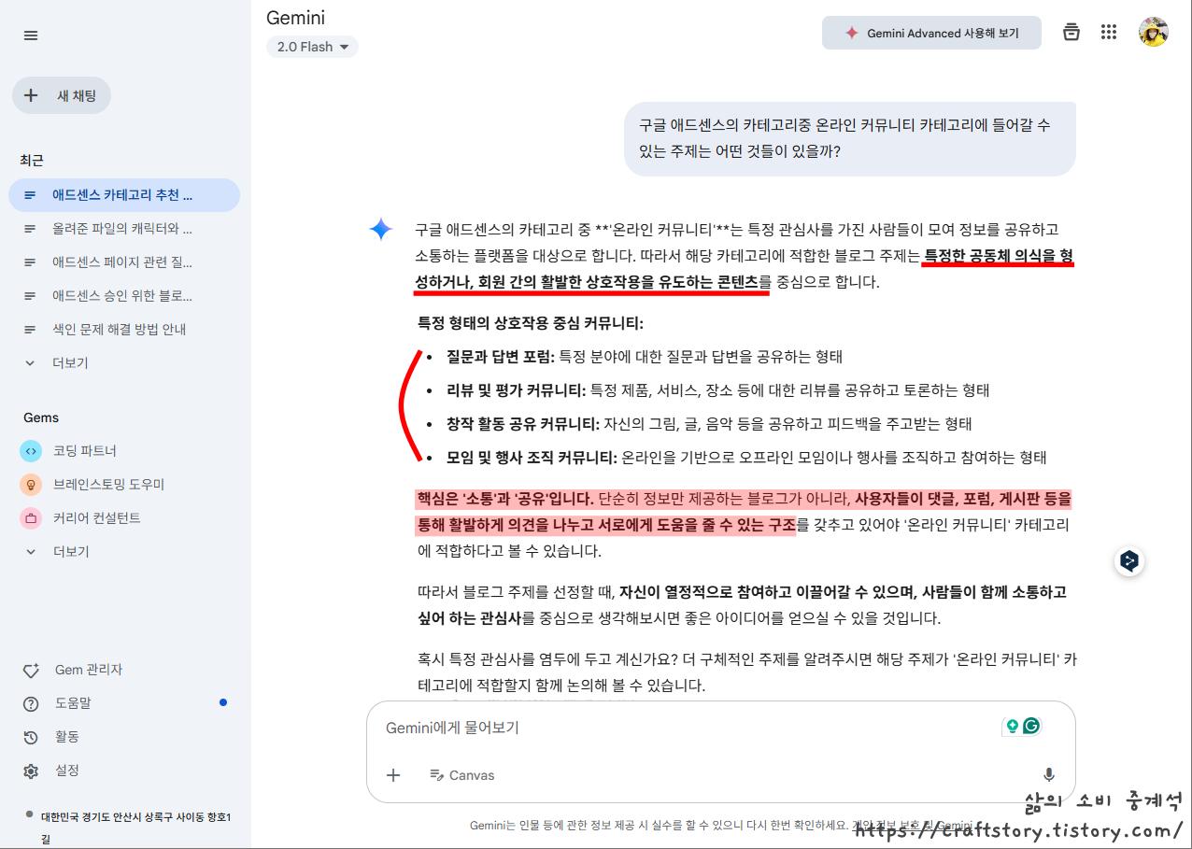The image size is (1192, 849).
Task: Open chat 애드센스 페이지 관련 질
Action: click(x=124, y=262)
